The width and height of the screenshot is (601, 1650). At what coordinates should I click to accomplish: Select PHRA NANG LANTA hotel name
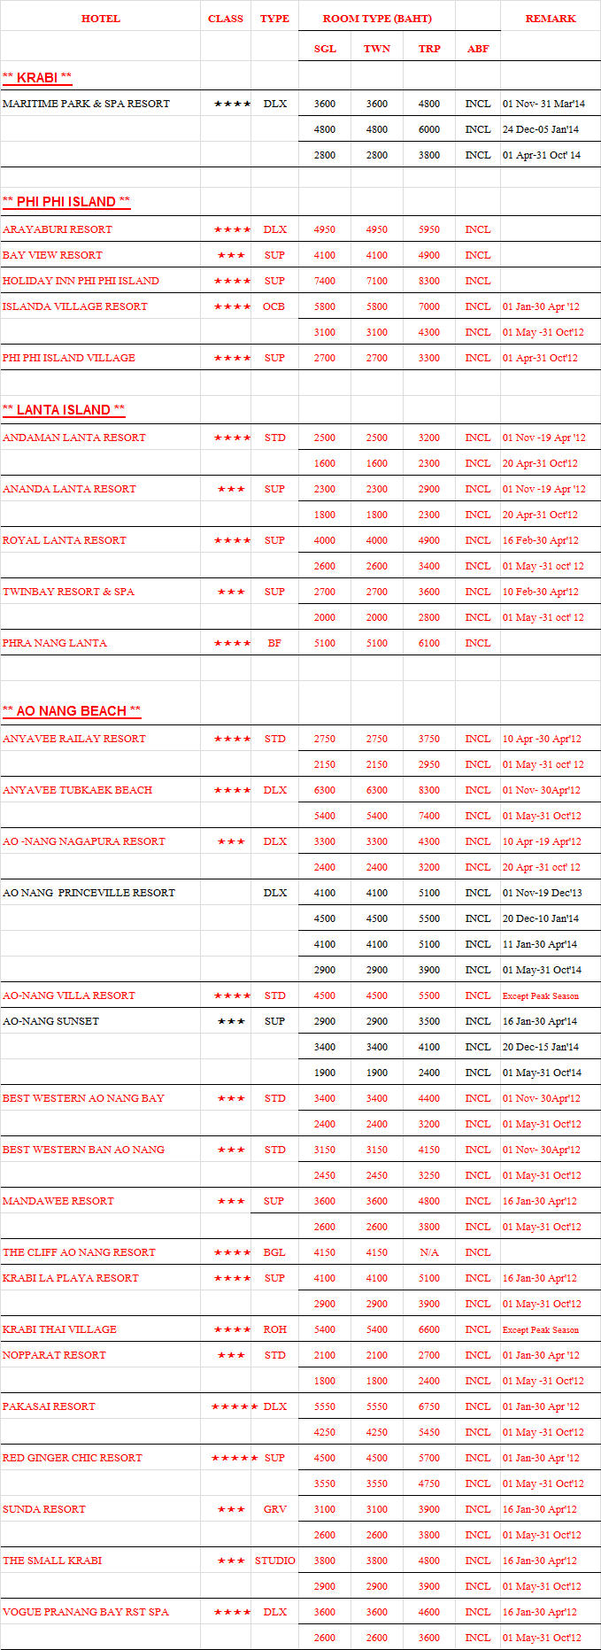(55, 643)
